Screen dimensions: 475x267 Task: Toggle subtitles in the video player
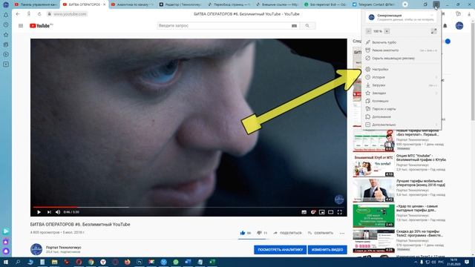click(304, 212)
